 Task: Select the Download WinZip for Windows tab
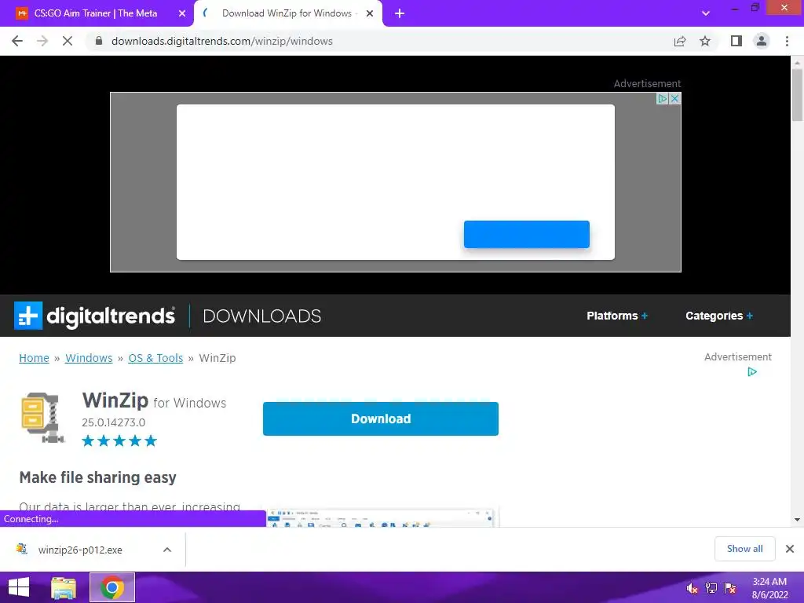(287, 13)
